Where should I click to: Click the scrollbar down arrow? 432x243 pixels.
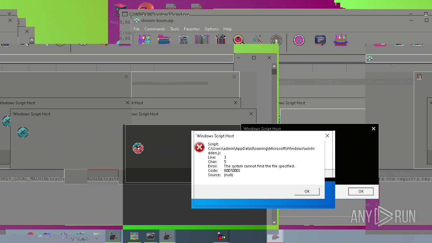(x=274, y=222)
